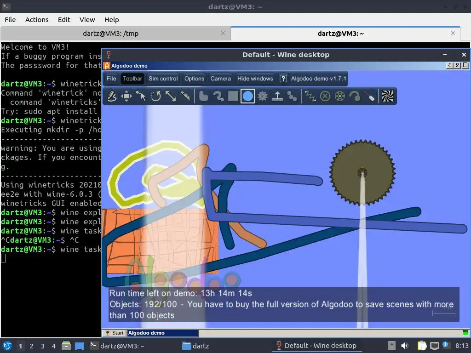The image size is (471, 353).
Task: Select the Brush tool
Action: 218,97
